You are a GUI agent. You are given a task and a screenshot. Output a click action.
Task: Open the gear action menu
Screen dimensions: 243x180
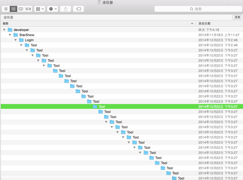coord(53,9)
